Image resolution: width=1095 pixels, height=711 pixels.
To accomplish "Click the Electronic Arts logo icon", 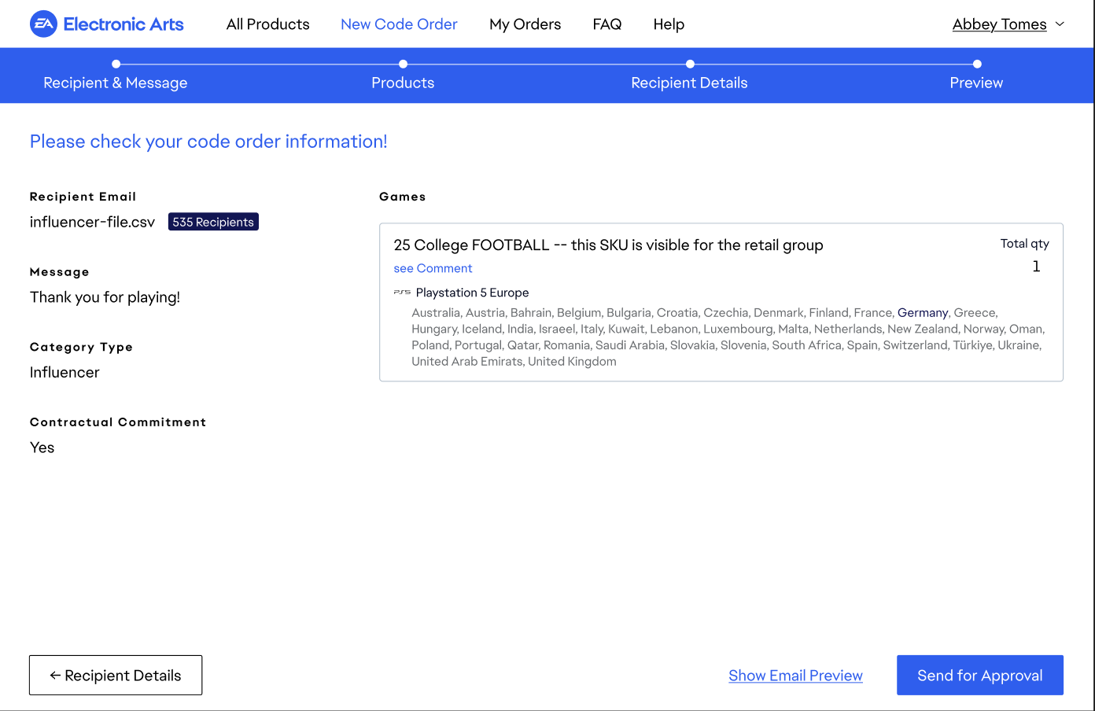I will tap(44, 24).
